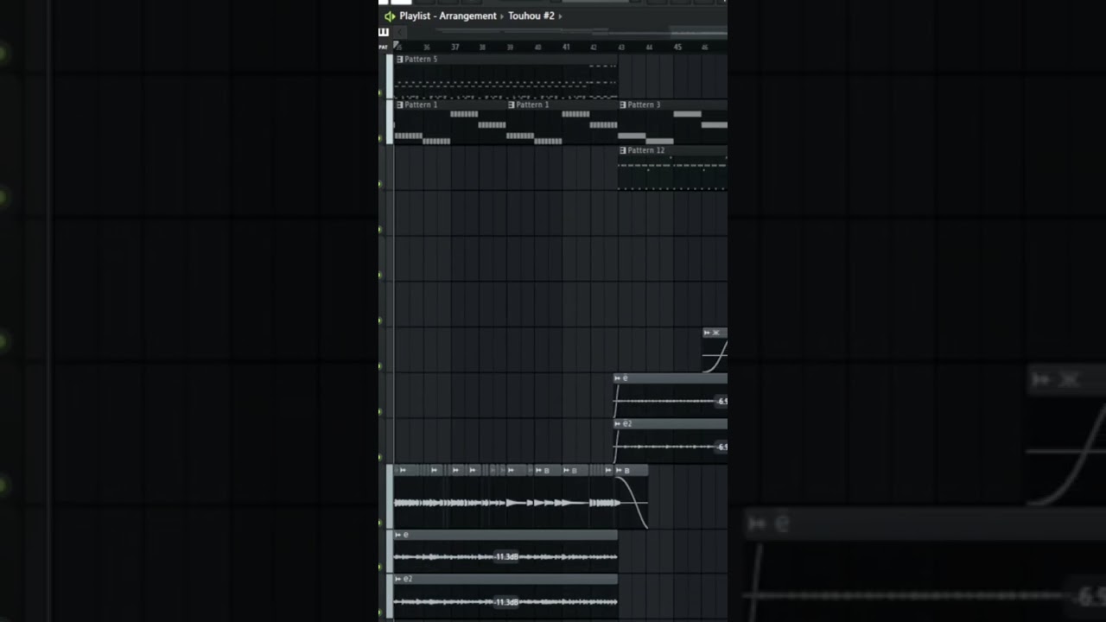Click the Pattern 5 clip icon
Screen dimensions: 1106x622
[x=400, y=59]
